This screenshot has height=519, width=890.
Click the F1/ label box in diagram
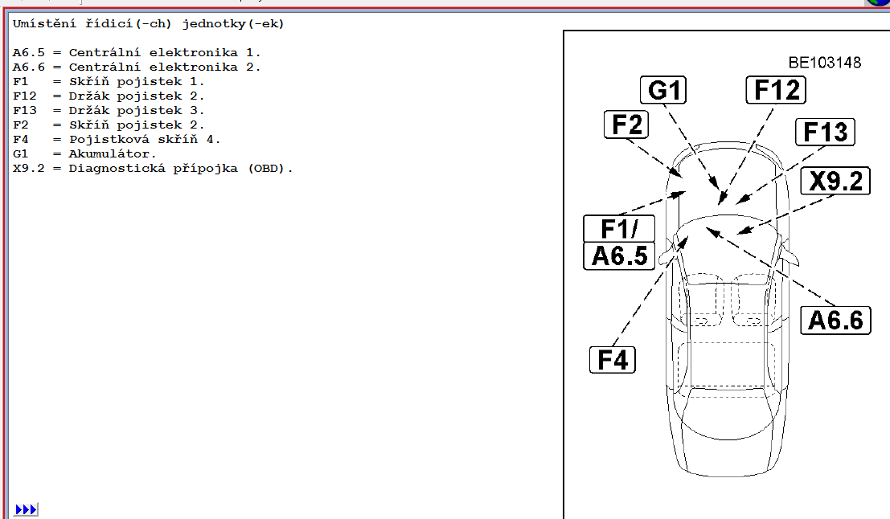tap(618, 228)
